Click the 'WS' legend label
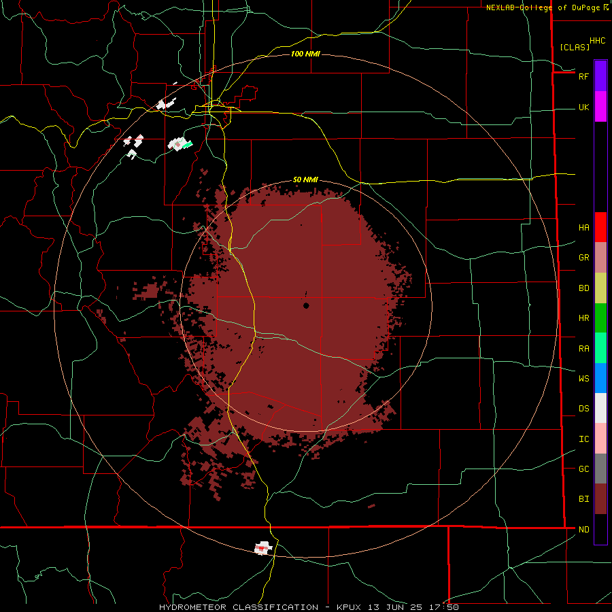Screen dimensions: 612x612 [x=583, y=379]
